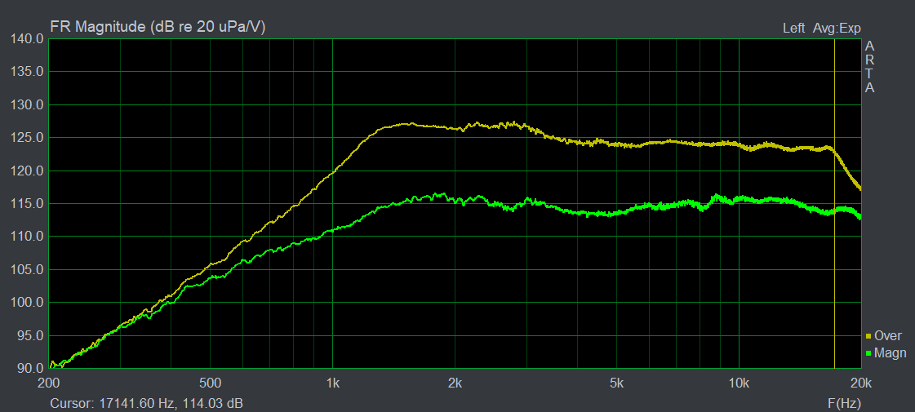
Task: Click the 90.0 dB axis label
Action: tap(29, 369)
